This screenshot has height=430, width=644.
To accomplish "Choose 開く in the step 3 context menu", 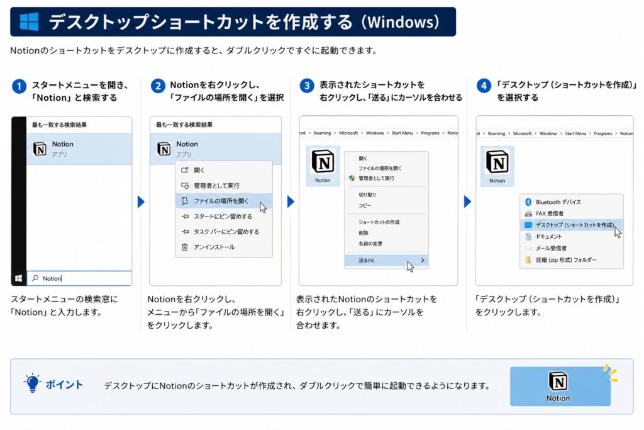I will [x=363, y=158].
